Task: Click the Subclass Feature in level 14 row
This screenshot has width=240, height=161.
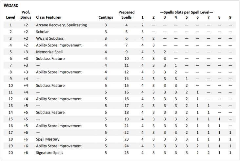Action: coord(50,112)
